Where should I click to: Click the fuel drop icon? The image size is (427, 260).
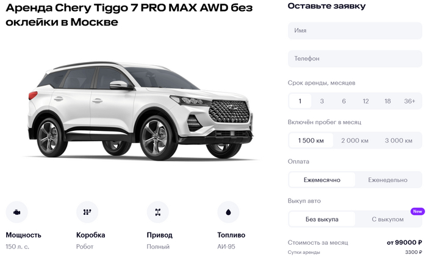(228, 212)
